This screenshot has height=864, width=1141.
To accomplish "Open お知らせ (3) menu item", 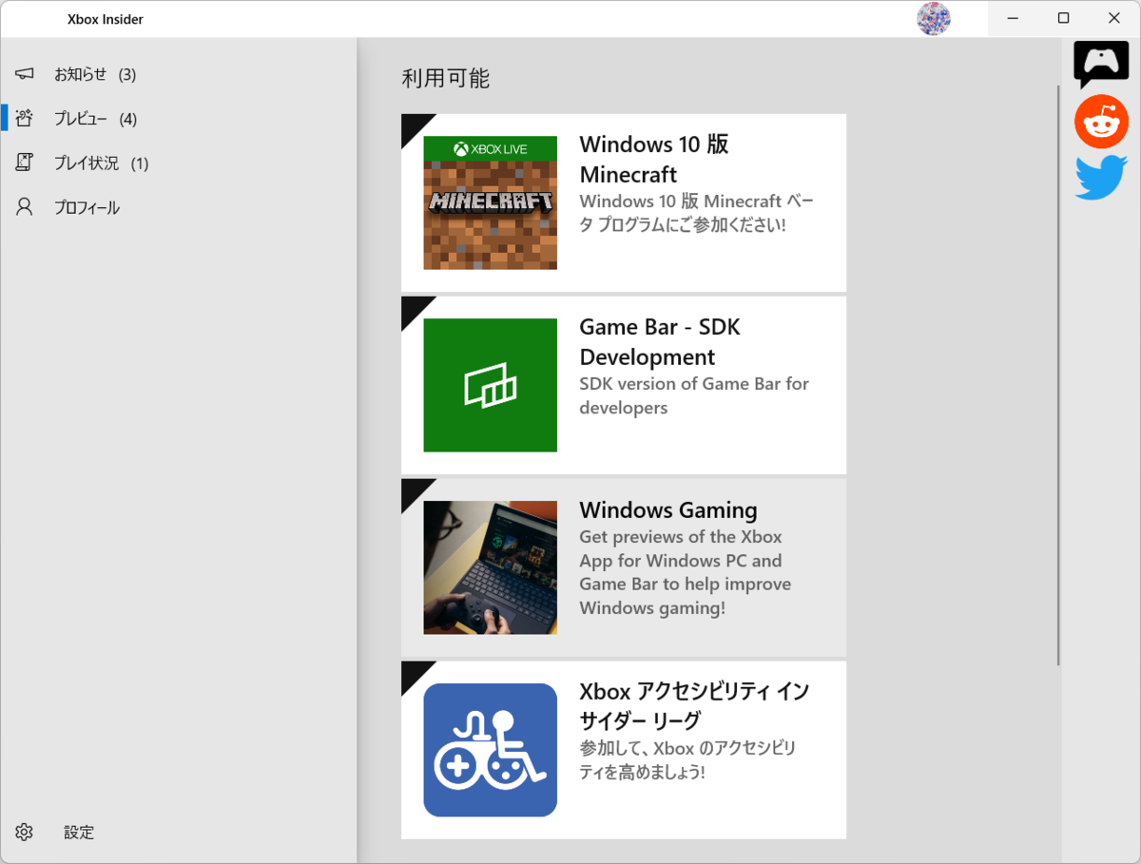I will click(179, 74).
